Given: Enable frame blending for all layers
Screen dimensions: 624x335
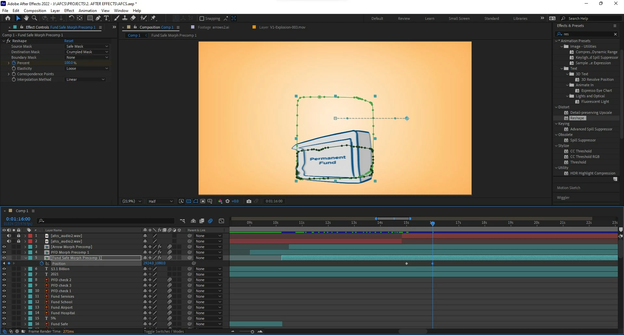Looking at the screenshot, I should [x=202, y=221].
